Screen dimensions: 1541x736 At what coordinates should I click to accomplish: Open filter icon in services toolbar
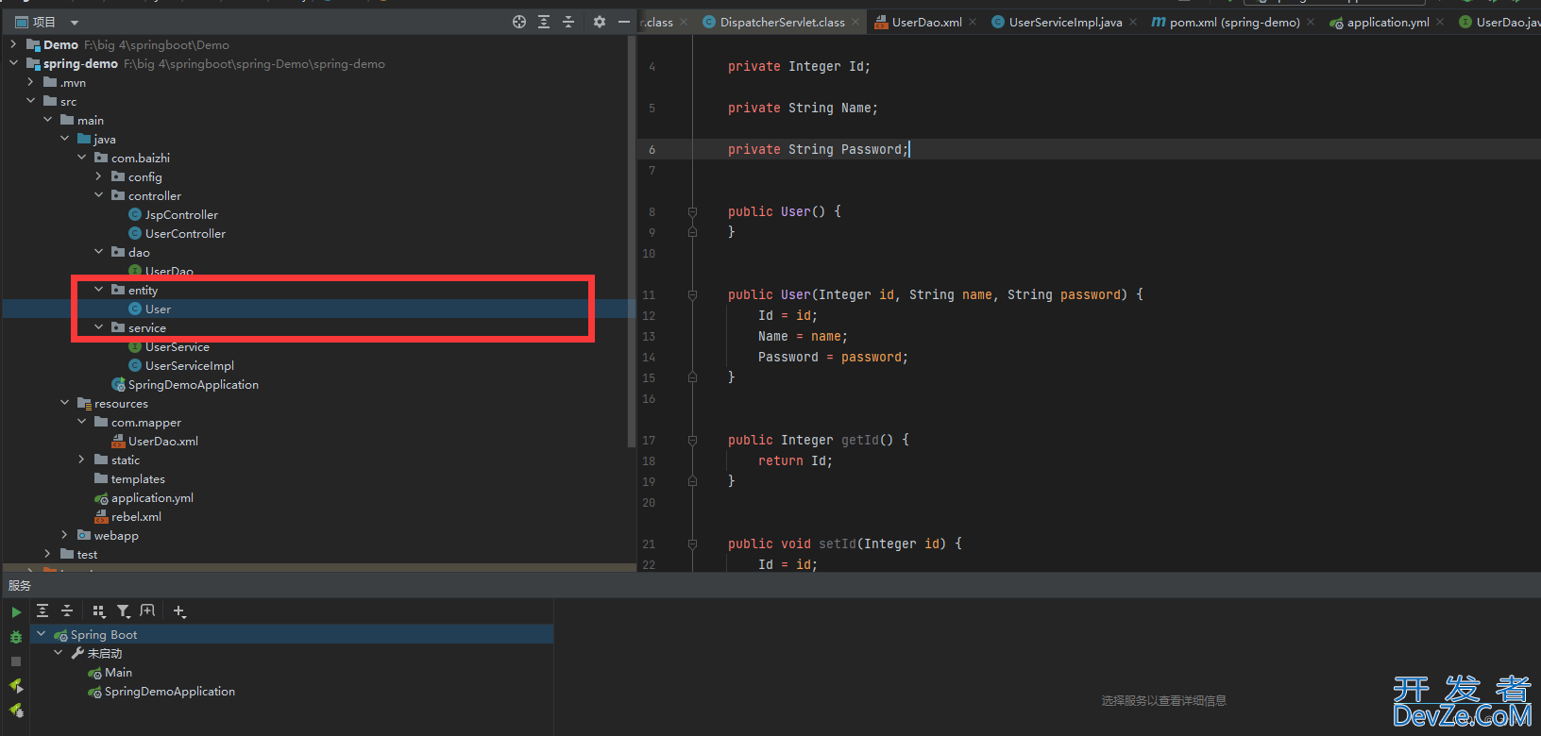tap(124, 611)
